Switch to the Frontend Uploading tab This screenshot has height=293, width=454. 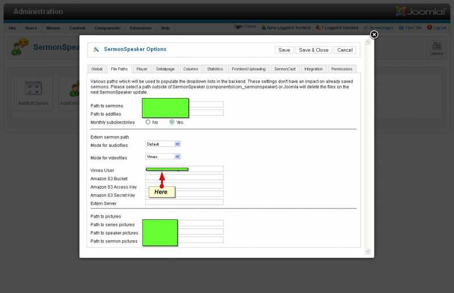[249, 69]
